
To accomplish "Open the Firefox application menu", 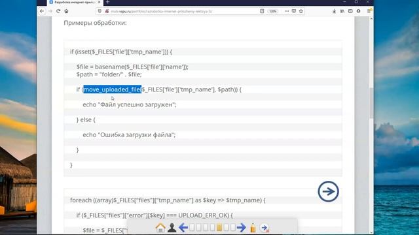I will click(369, 11).
